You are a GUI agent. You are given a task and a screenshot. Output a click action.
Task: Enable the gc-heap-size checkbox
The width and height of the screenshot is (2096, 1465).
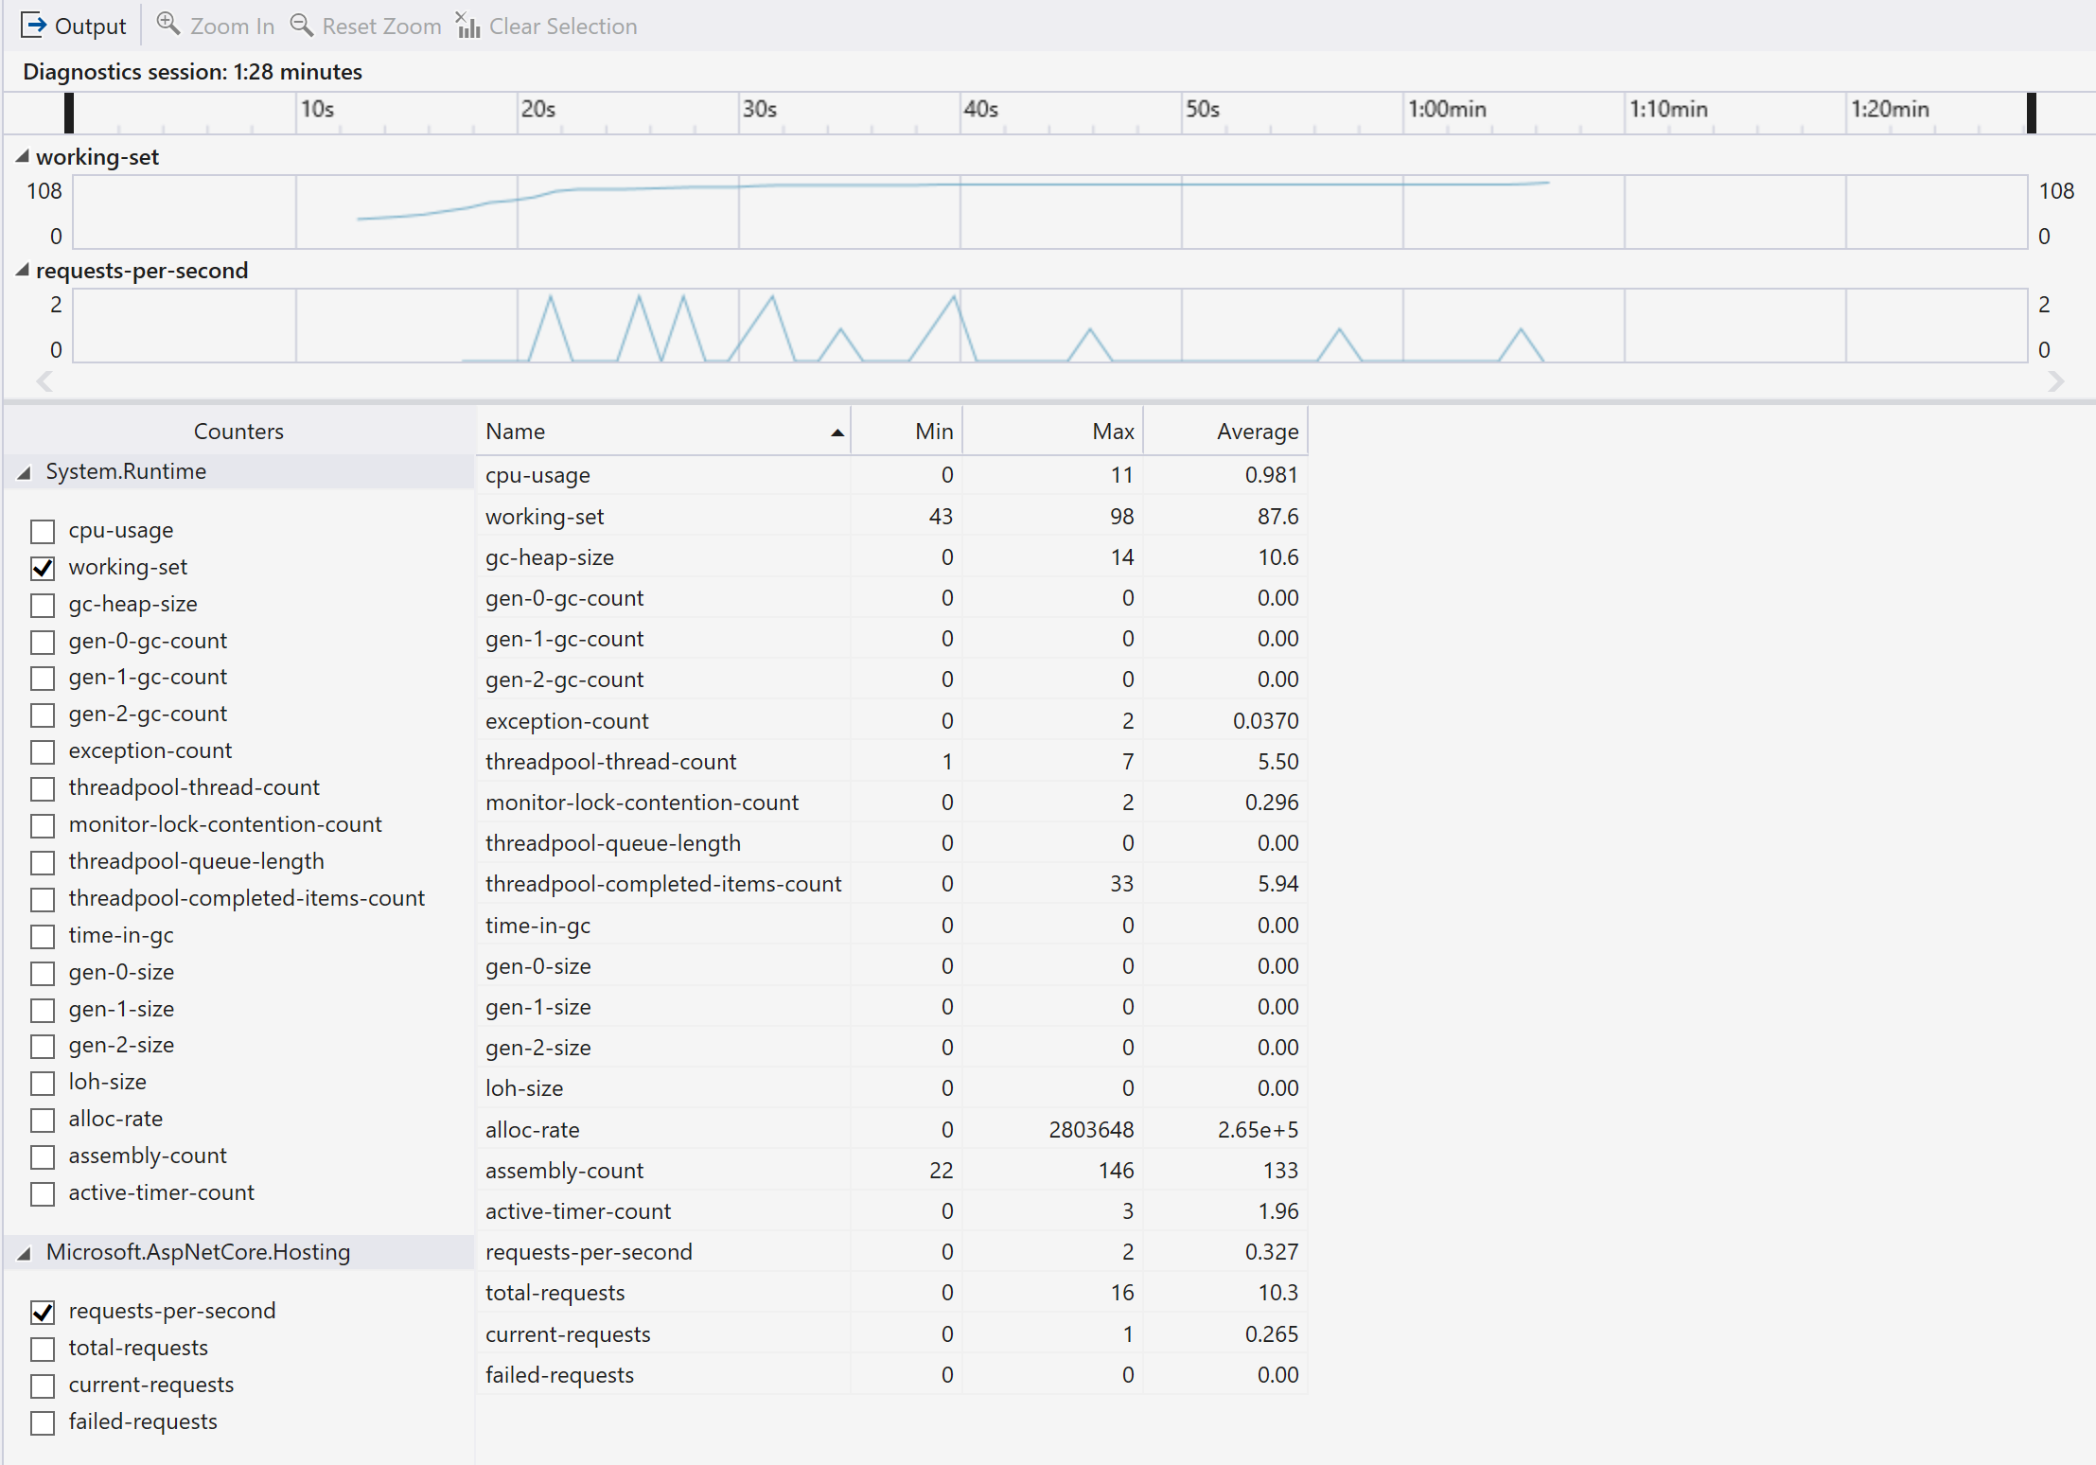coord(42,607)
